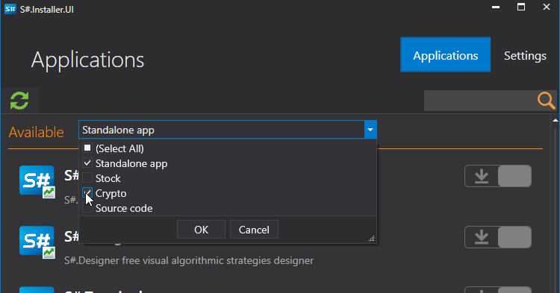Maximize the S#.Installer.UI window

point(521,7)
